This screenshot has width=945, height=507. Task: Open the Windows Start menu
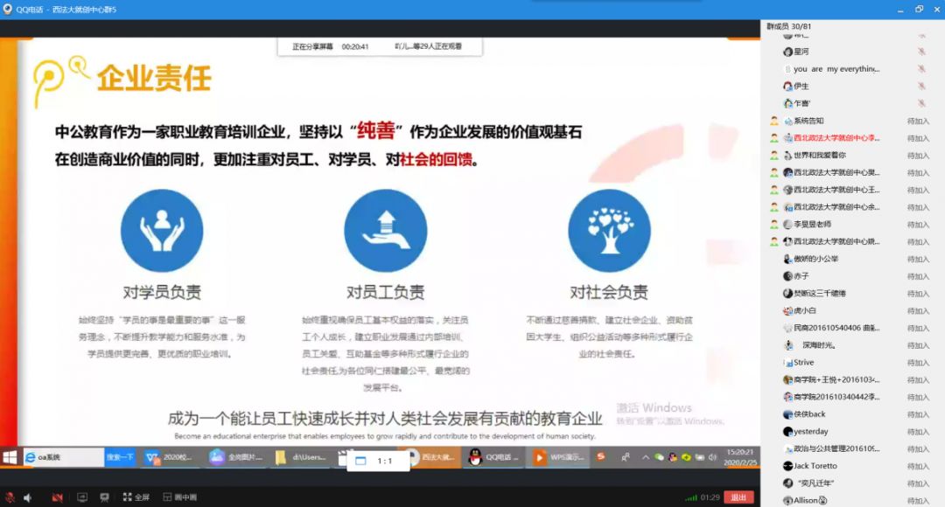(8, 457)
